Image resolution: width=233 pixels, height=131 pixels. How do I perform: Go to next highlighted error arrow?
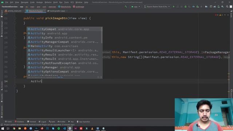(228, 15)
